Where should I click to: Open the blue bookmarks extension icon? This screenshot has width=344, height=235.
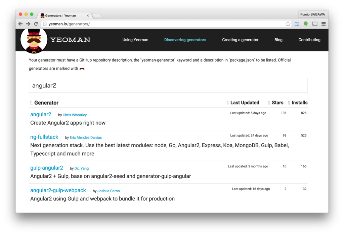pyautogui.click(x=297, y=24)
